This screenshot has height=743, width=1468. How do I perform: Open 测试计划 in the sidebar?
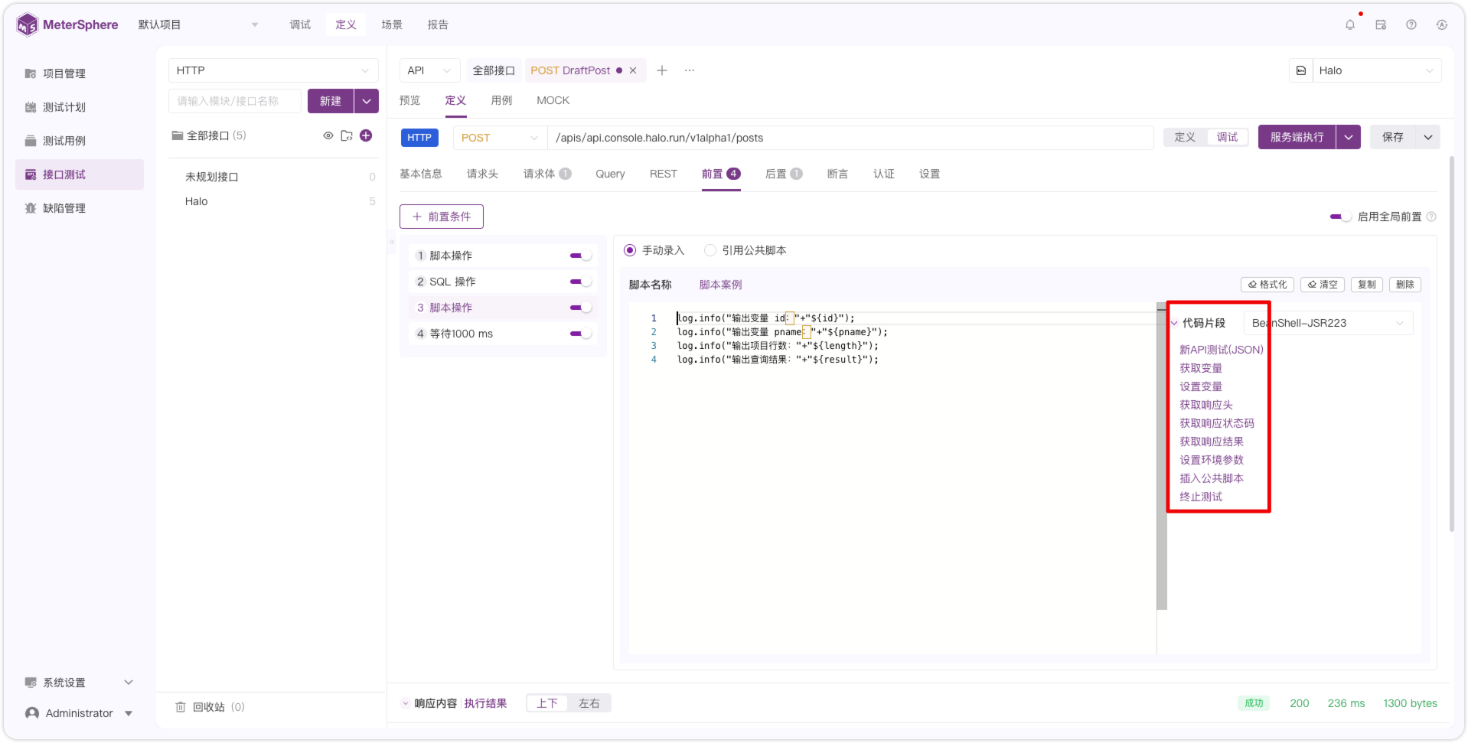pyautogui.click(x=64, y=107)
